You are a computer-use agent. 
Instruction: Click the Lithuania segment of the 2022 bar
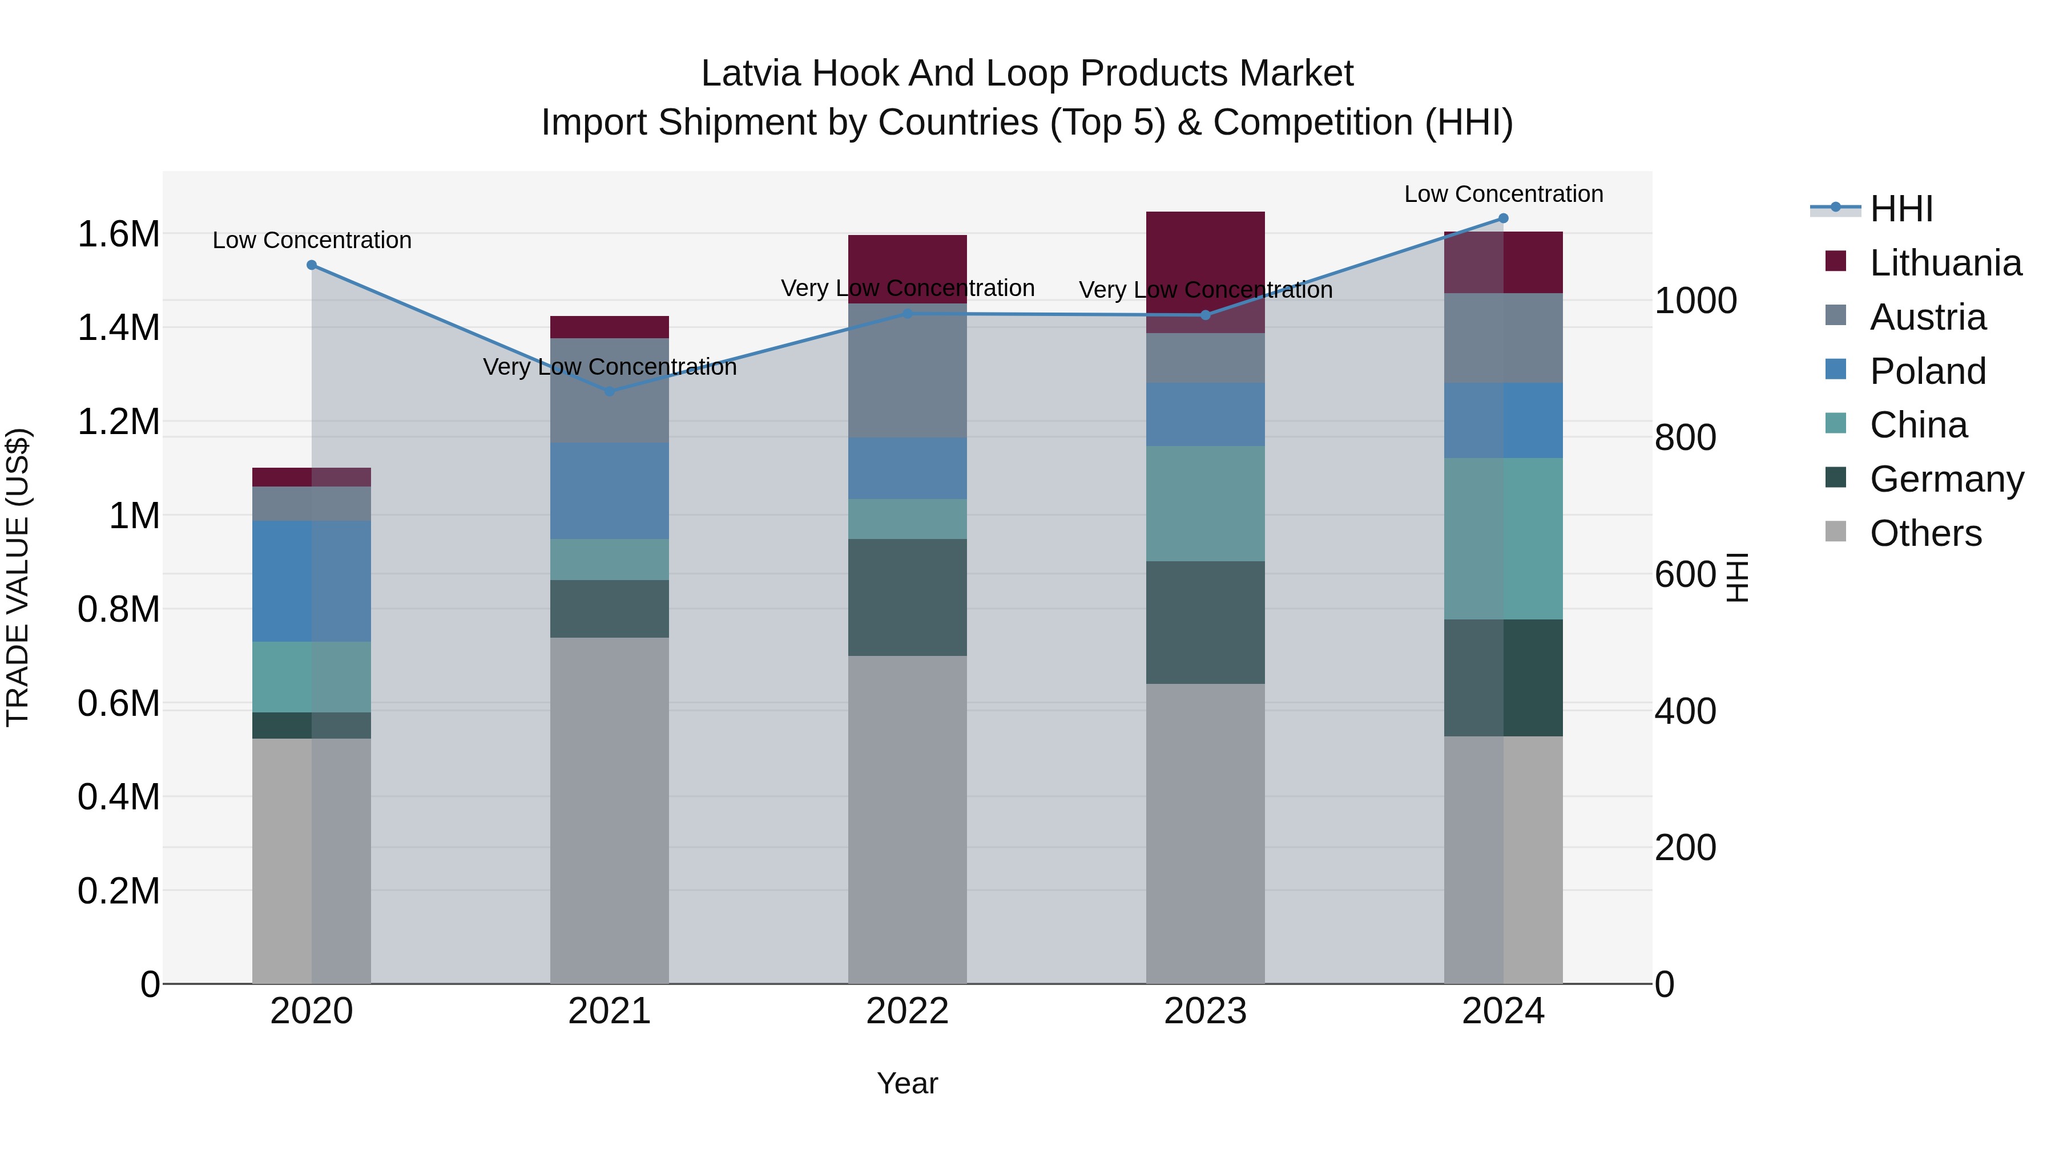coord(907,269)
